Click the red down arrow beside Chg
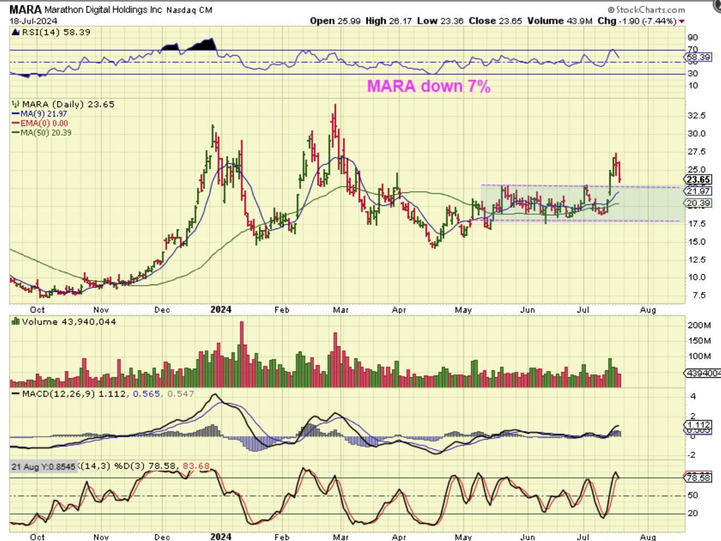The width and height of the screenshot is (721, 541). tap(680, 21)
